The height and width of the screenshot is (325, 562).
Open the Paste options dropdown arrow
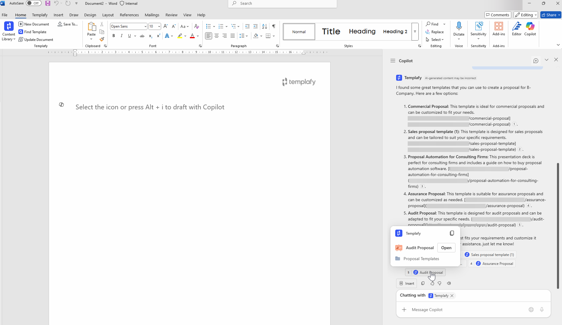click(x=91, y=39)
